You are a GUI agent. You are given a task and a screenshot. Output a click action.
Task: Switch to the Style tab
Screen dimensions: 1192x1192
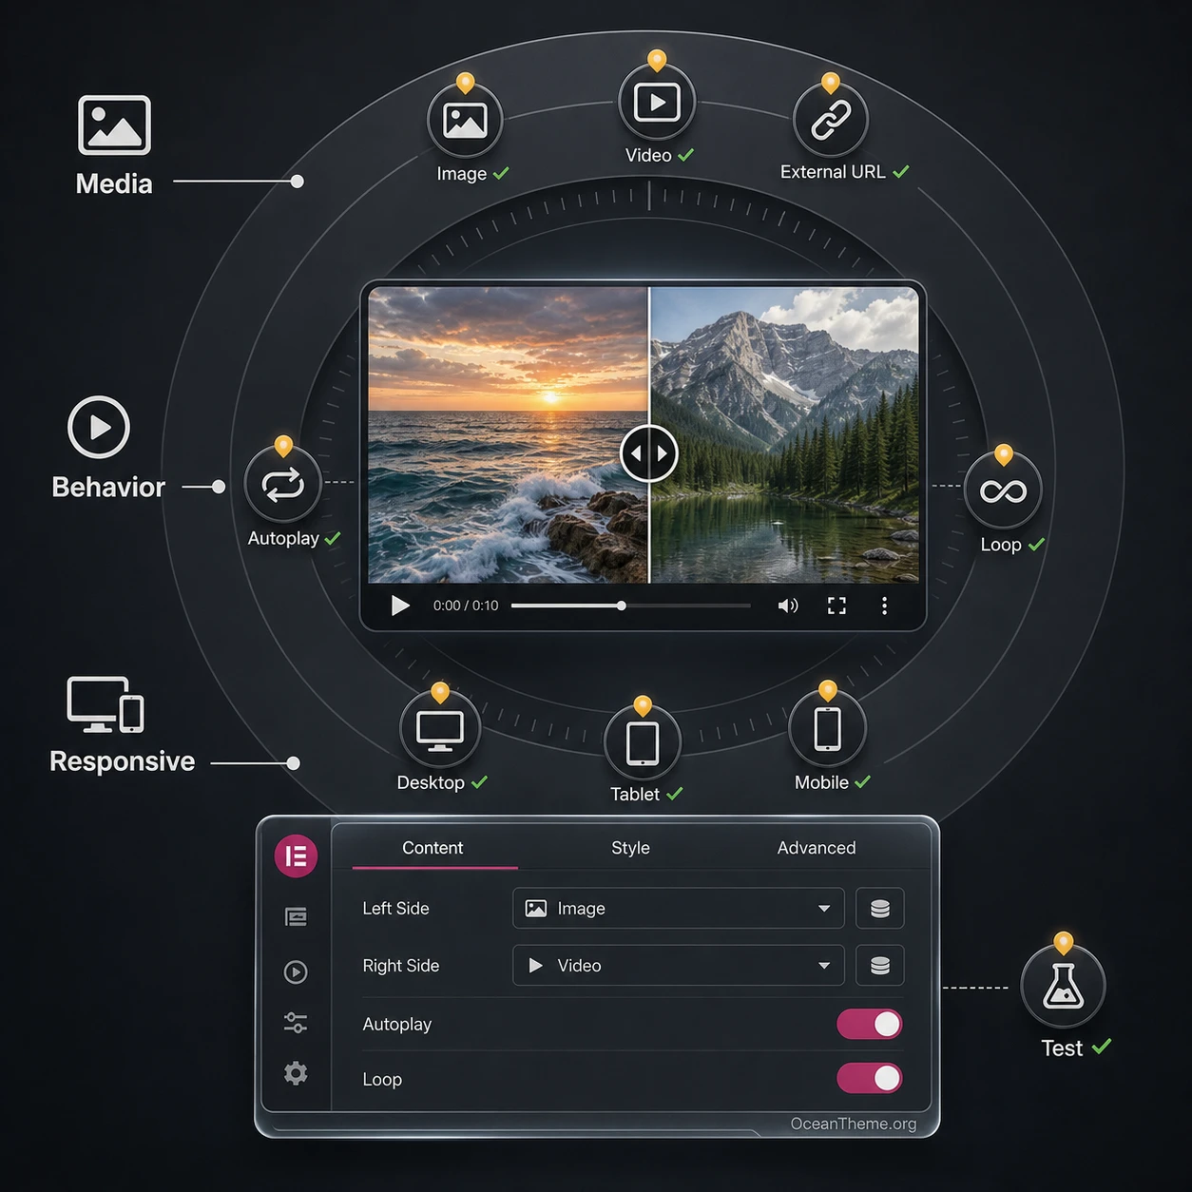point(631,848)
